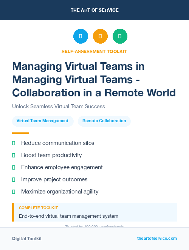Open the theartofservice.com link
Viewport: 189px width, 250px height.
pyautogui.click(x=157, y=238)
